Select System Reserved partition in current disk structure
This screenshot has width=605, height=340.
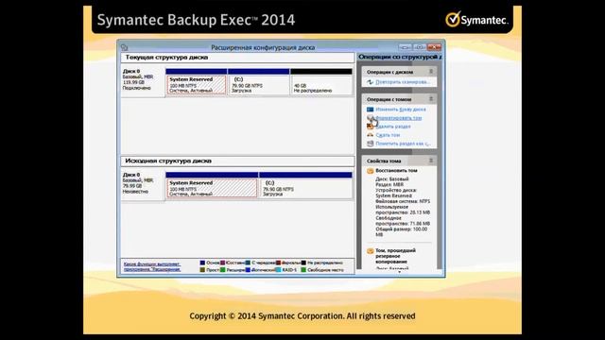click(197, 84)
